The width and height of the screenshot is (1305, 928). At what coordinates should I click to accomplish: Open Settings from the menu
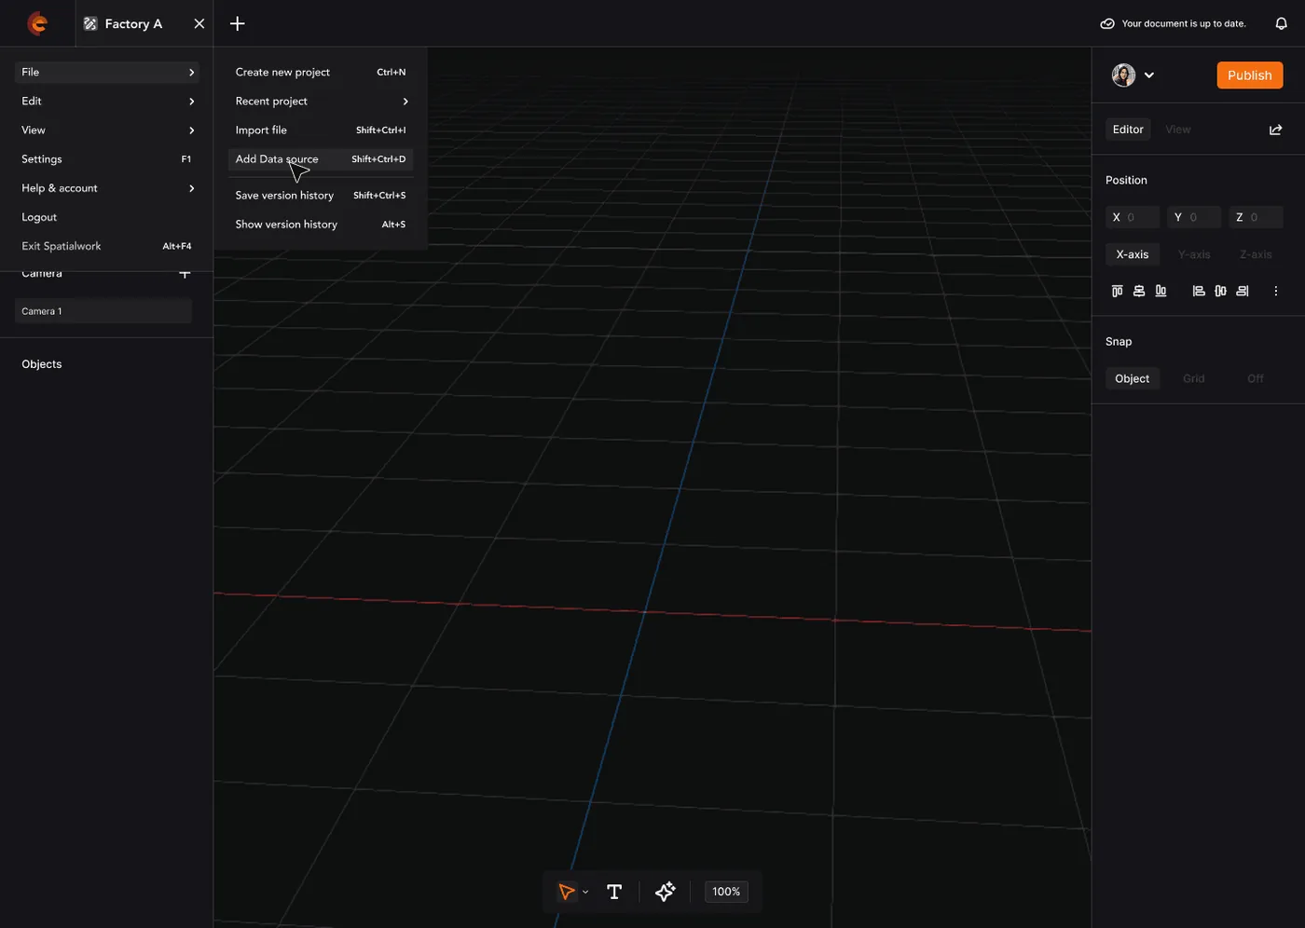pyautogui.click(x=107, y=159)
